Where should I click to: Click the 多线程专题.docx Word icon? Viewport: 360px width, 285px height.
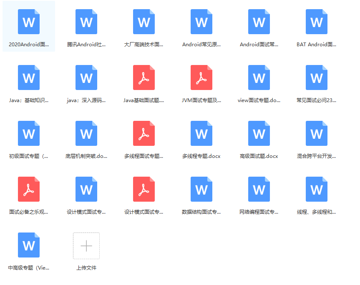[x=201, y=133]
